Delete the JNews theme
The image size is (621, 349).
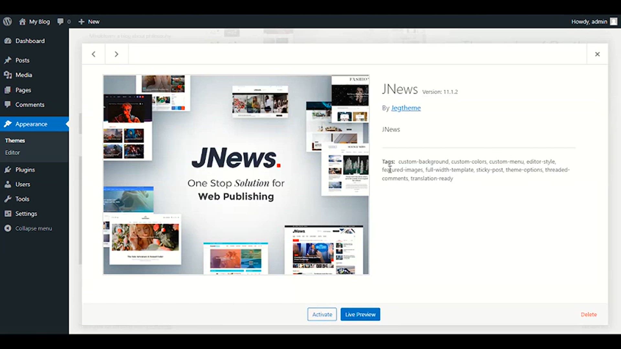click(x=589, y=314)
